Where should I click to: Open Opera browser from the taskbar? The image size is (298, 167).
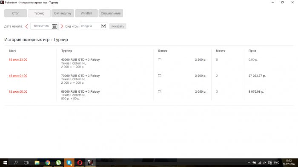tap(80, 163)
